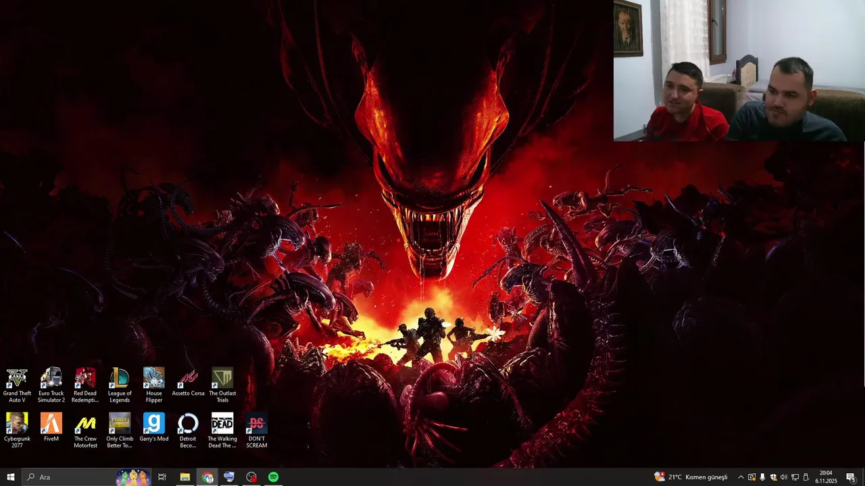Image resolution: width=865 pixels, height=486 pixels.
Task: Click the USB safely remove hardware icon
Action: pyautogui.click(x=806, y=477)
